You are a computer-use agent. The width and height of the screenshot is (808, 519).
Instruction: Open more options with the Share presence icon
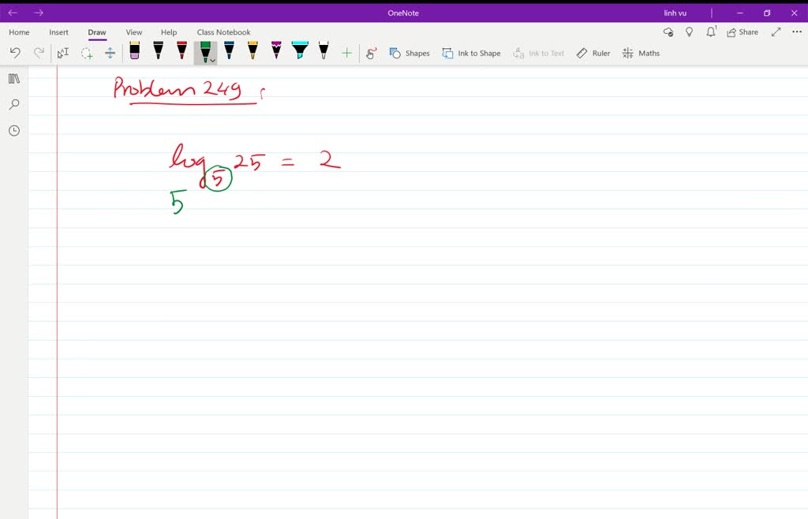(668, 32)
